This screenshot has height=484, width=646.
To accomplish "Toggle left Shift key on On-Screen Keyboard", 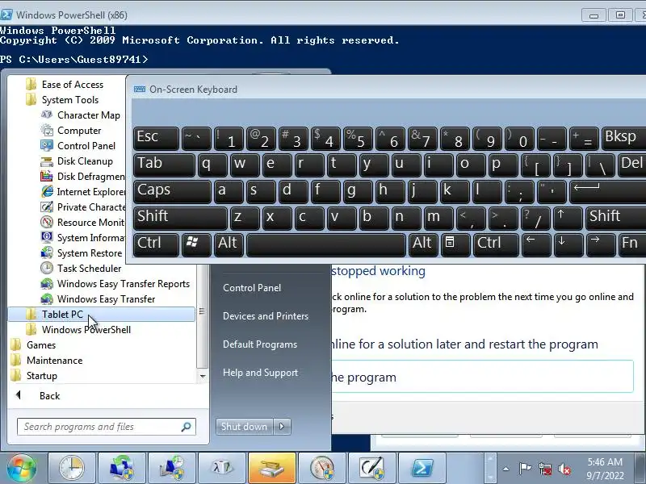I will (180, 217).
